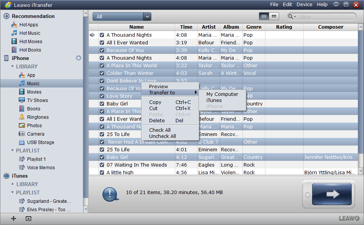Viewport: 364px width, 225px height.
Task: Open Hot Music section
Action: (30, 33)
